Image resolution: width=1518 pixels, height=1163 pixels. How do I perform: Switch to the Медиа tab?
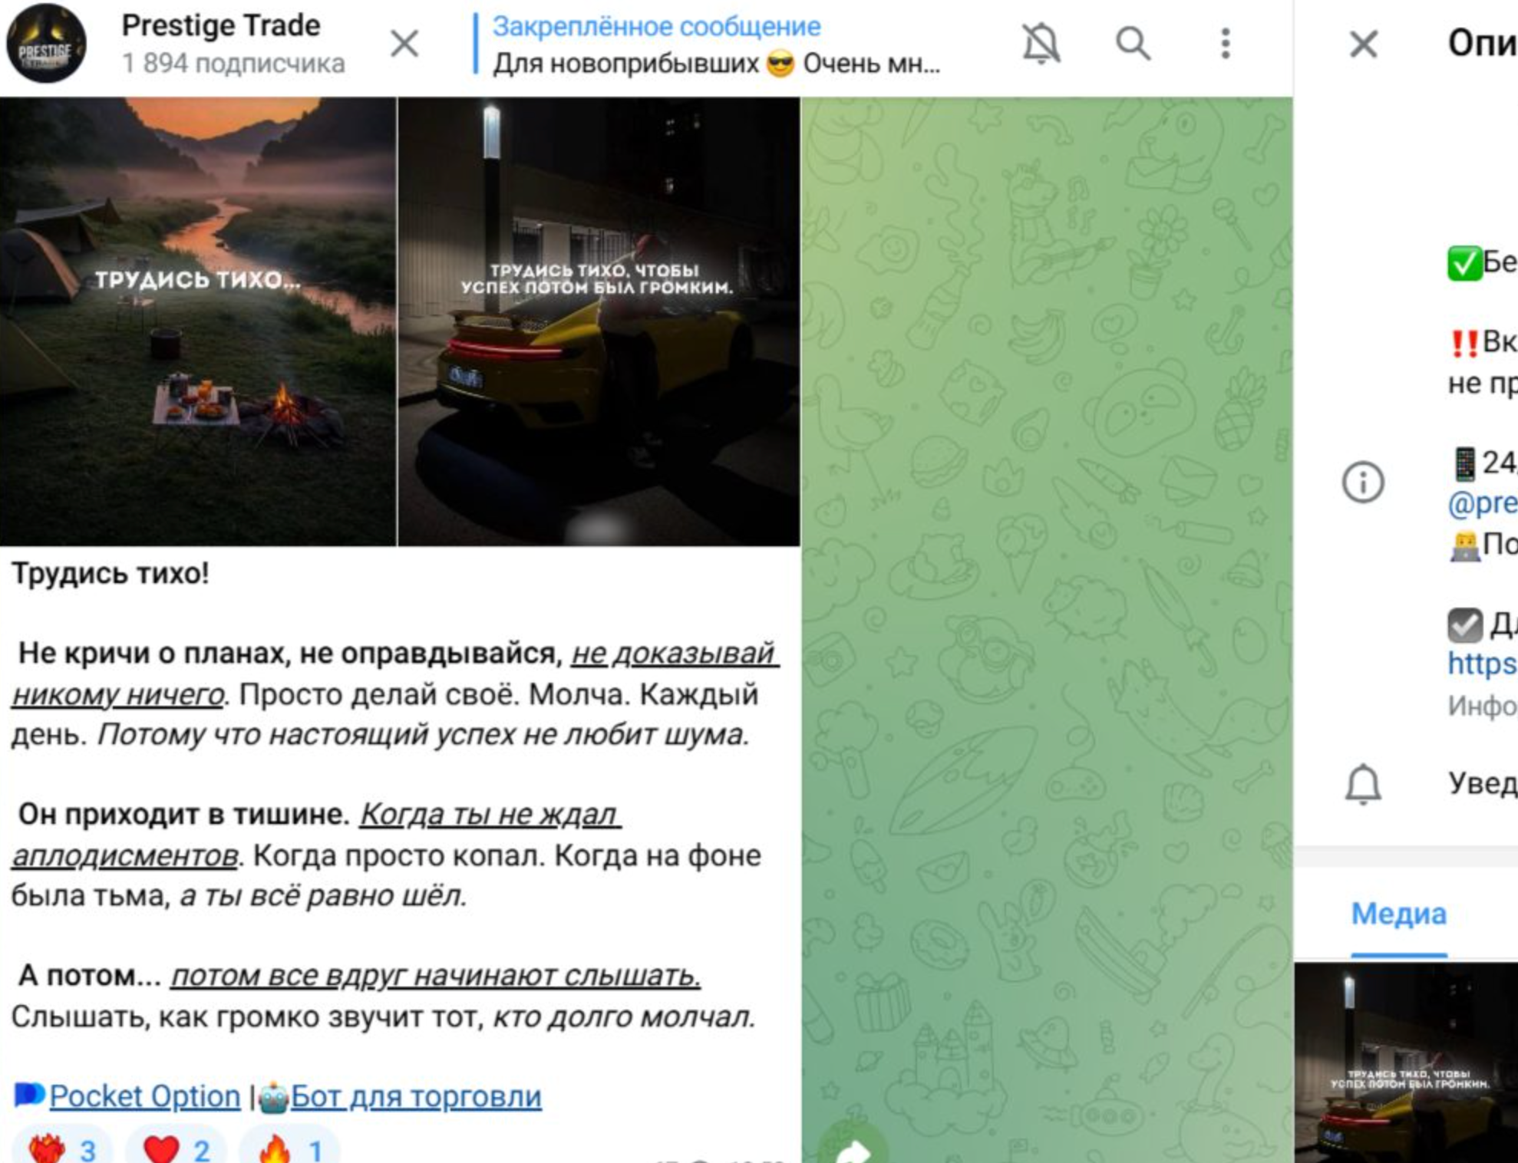(x=1398, y=914)
